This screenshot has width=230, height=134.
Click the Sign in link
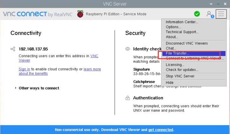point(24,69)
